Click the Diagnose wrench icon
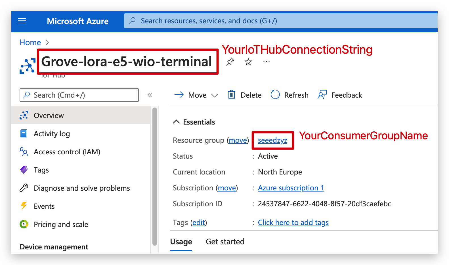Screen dimensions: 449x265 (x=24, y=188)
